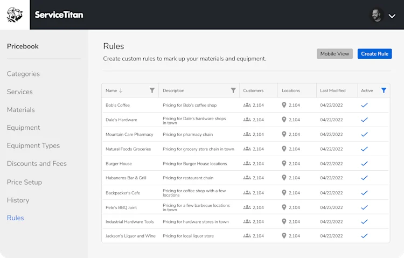
Task: Click the Locations column header
Action: click(291, 90)
